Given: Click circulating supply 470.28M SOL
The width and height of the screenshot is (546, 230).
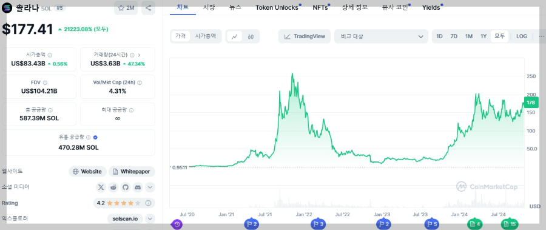Looking at the screenshot, I should coord(78,147).
